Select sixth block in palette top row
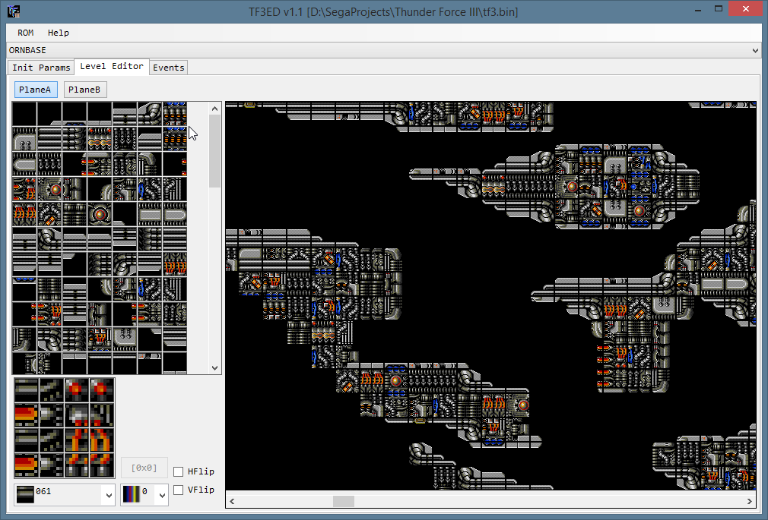The height and width of the screenshot is (520, 768). [150, 114]
